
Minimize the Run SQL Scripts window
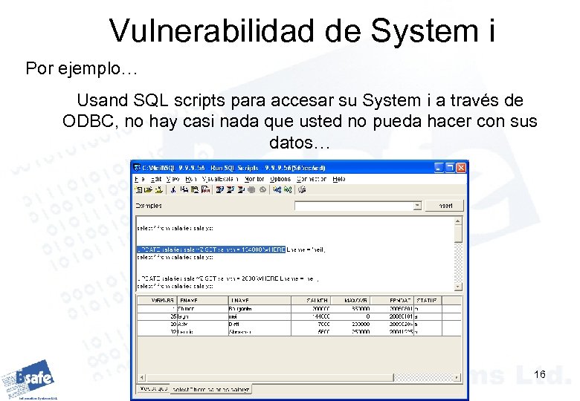pyautogui.click(x=439, y=168)
